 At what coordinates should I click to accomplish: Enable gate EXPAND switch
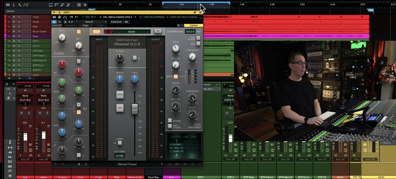(x=170, y=120)
